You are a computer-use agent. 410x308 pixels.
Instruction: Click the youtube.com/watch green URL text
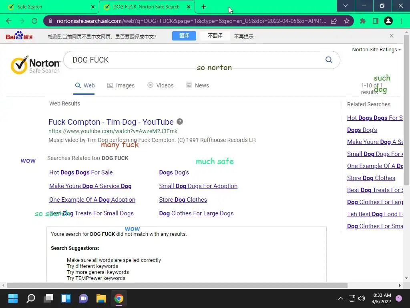click(113, 131)
